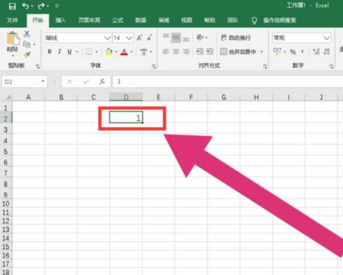
Task: Select top vertical alignment
Action: pyautogui.click(x=166, y=36)
